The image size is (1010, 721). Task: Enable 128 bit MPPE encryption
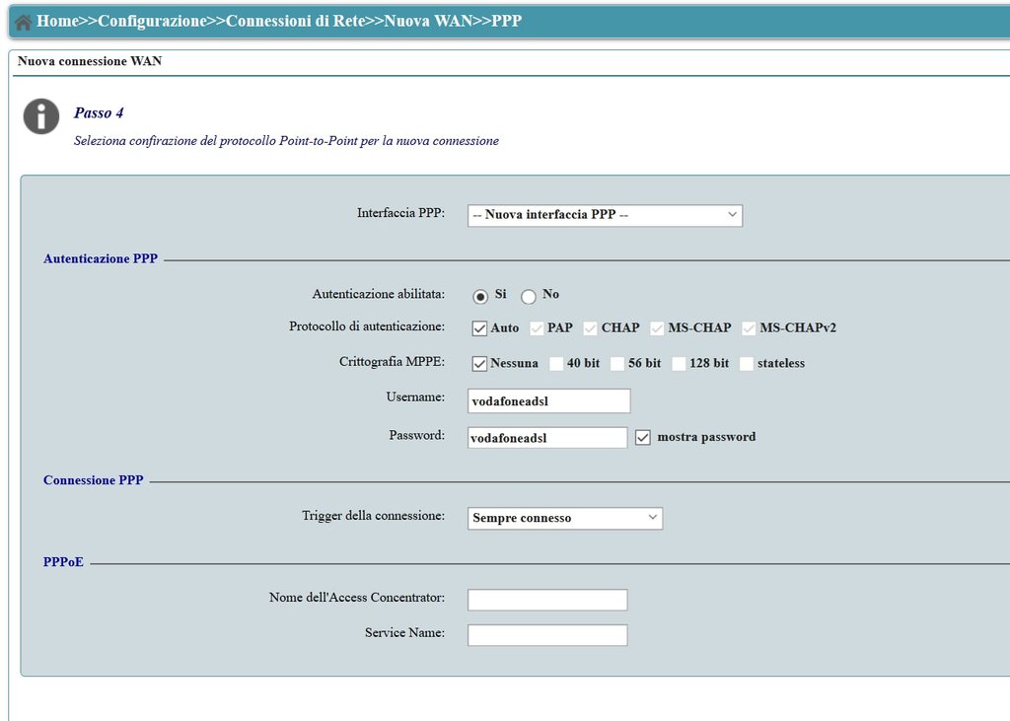pos(679,364)
